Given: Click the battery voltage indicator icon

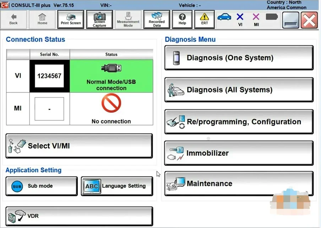Looking at the screenshot, I should click(272, 17).
